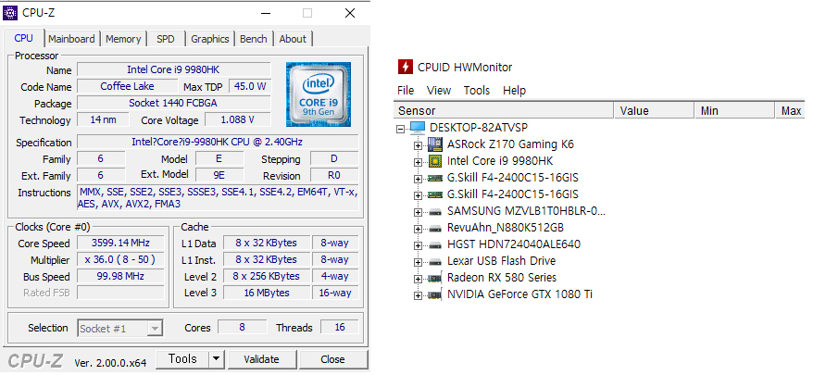This screenshot has width=813, height=375.
Task: Click the Technology 14 nm value
Action: (x=103, y=119)
